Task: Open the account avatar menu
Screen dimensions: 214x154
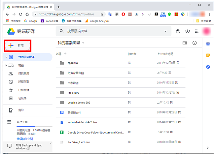Action: 207,31
